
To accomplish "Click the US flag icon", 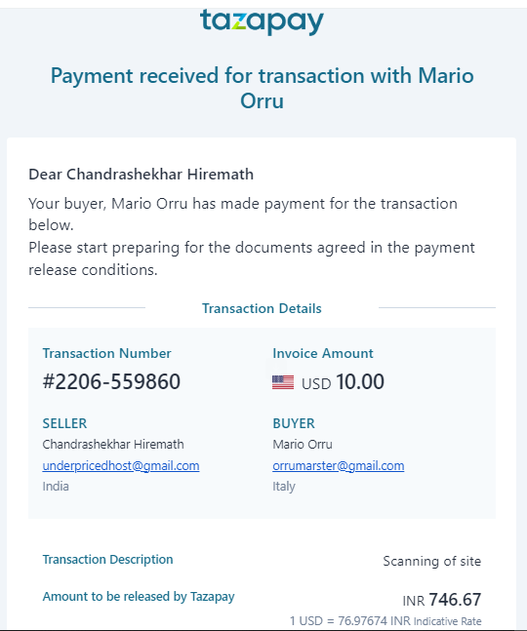I will point(283,382).
